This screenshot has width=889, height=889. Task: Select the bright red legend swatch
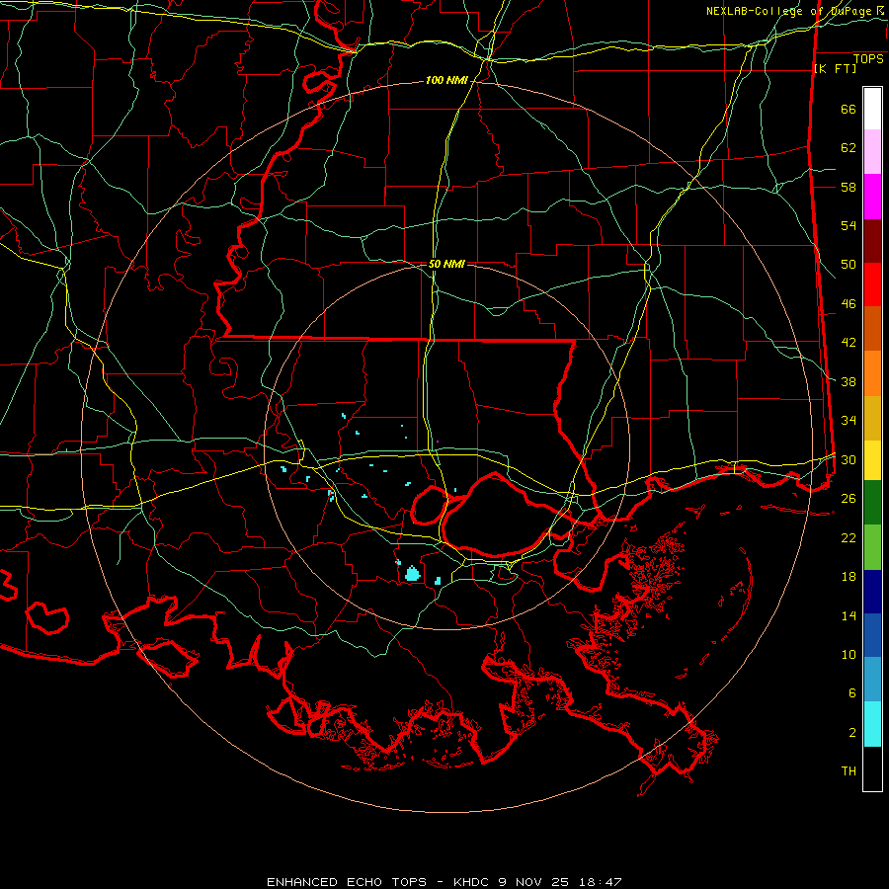click(x=872, y=284)
